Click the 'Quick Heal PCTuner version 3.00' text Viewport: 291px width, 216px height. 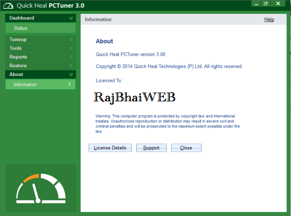pyautogui.click(x=130, y=54)
